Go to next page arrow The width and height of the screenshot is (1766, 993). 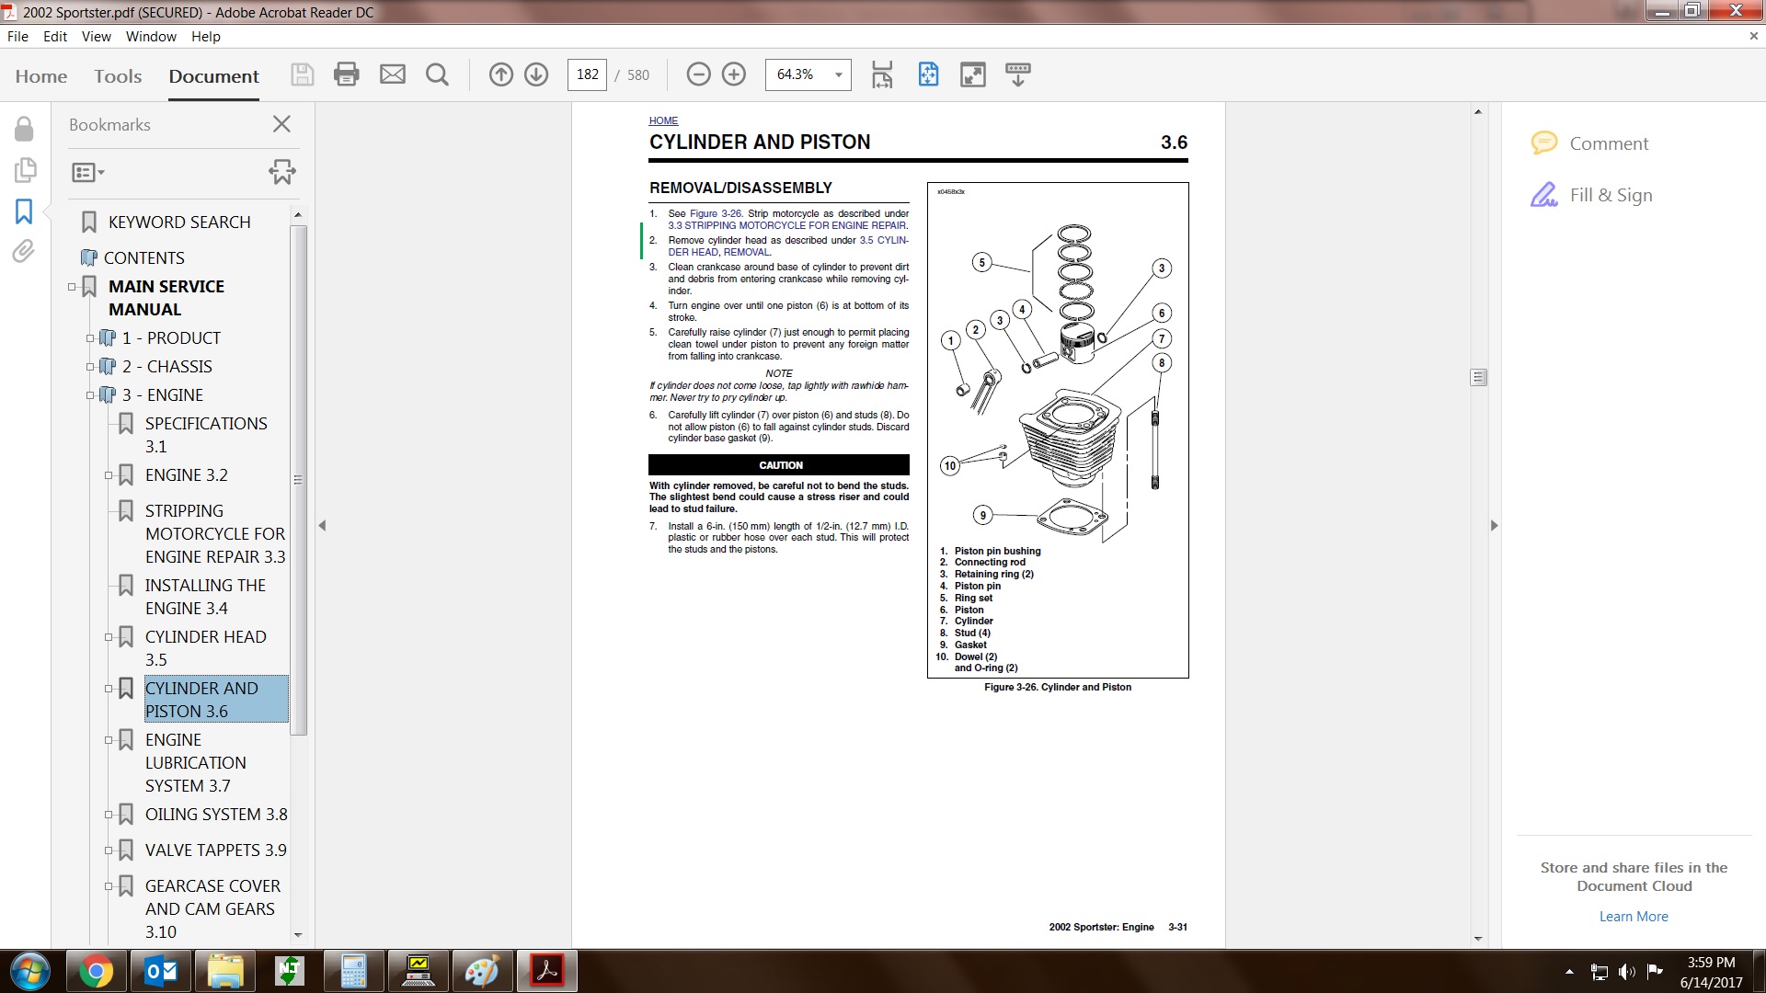point(536,74)
